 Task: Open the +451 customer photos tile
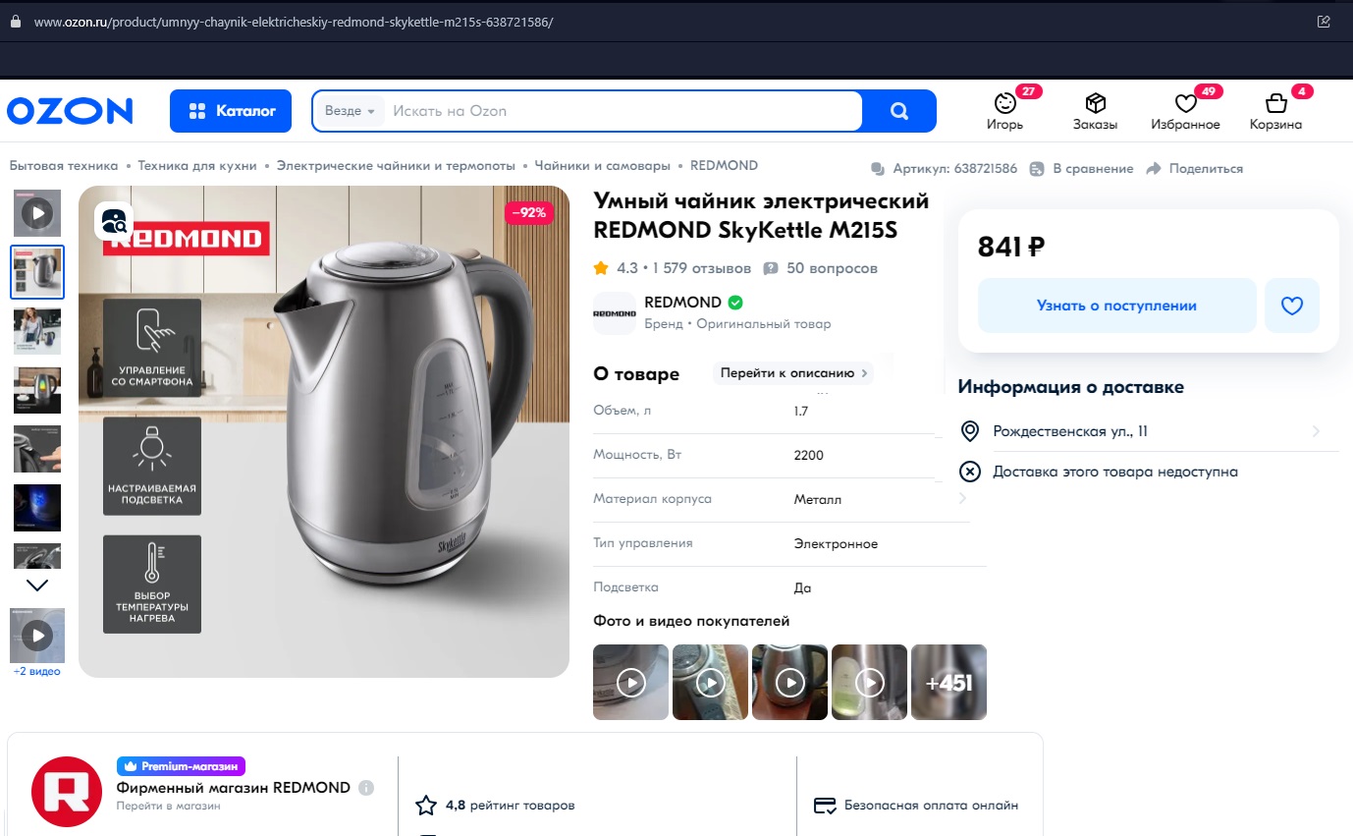948,682
